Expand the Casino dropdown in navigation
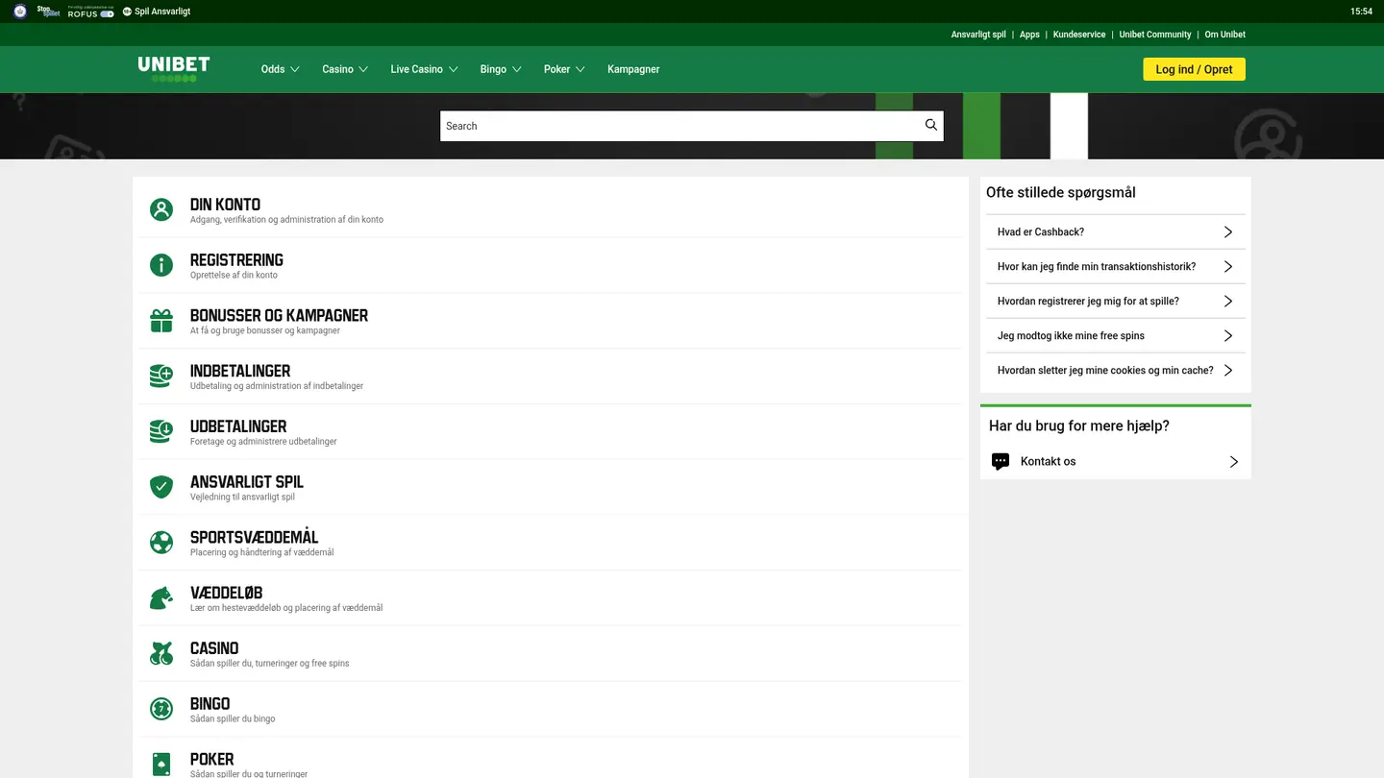This screenshot has height=778, width=1384. click(345, 69)
